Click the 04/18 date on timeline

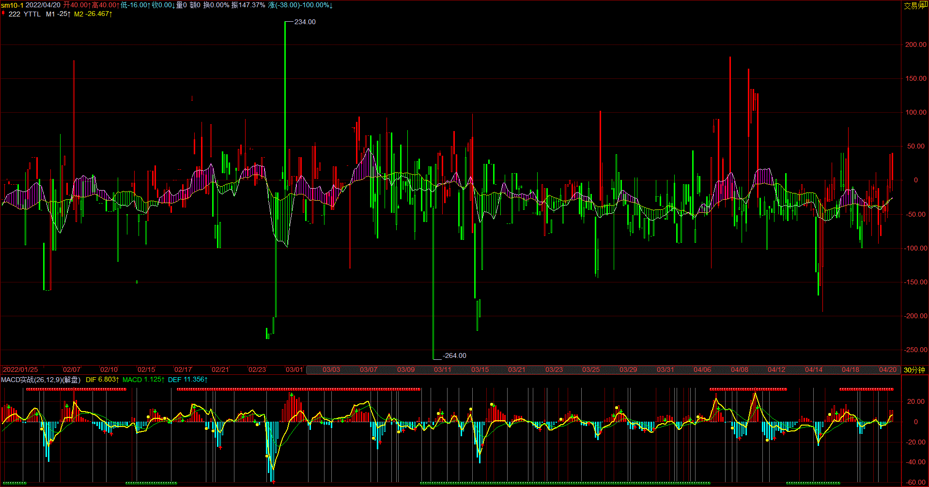[851, 369]
